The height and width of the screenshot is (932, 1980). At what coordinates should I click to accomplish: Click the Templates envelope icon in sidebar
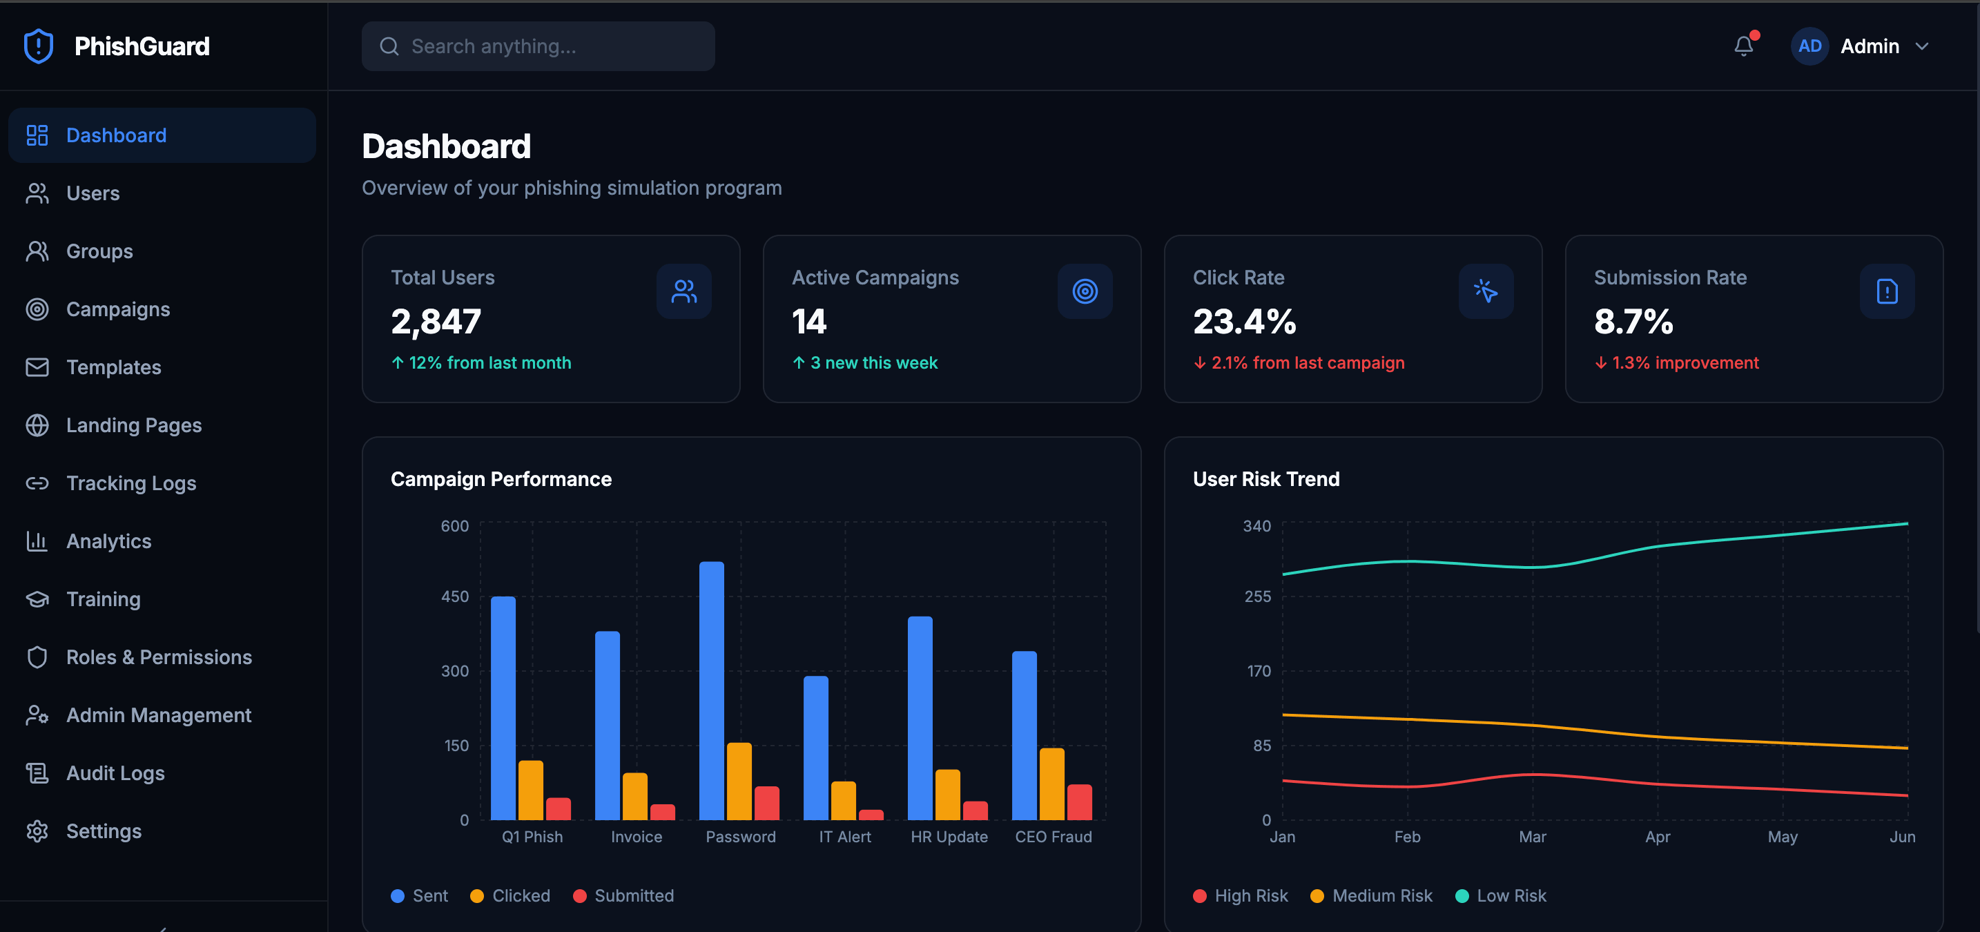[37, 367]
